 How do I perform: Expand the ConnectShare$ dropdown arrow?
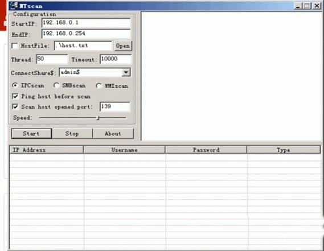coord(126,72)
